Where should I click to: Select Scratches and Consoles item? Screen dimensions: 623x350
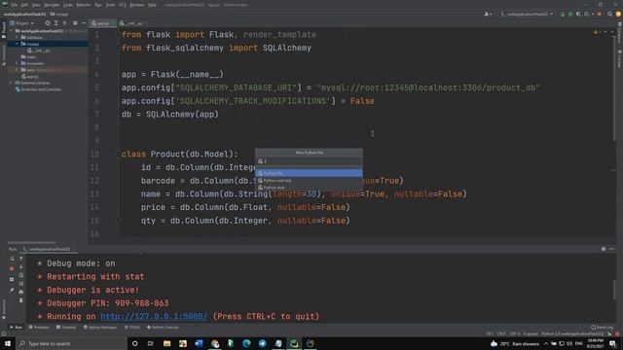pos(38,89)
